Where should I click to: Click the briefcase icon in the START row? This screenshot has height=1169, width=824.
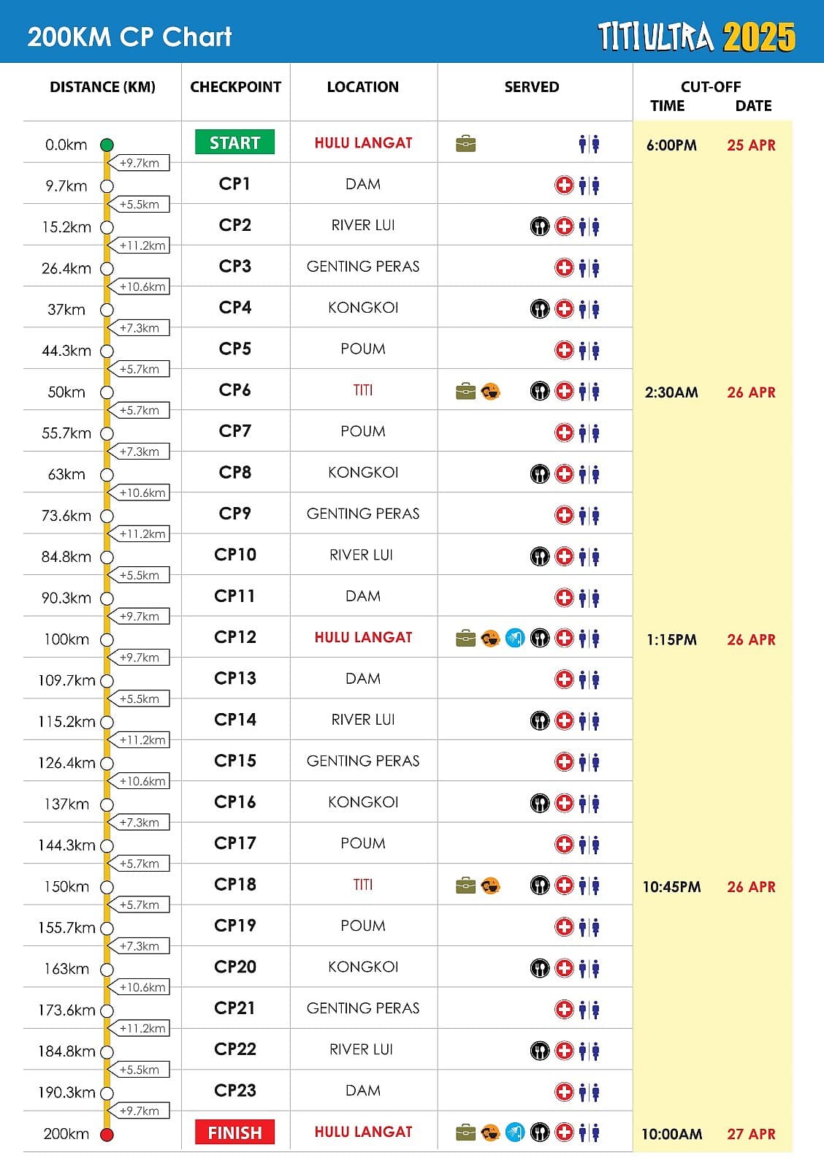465,144
